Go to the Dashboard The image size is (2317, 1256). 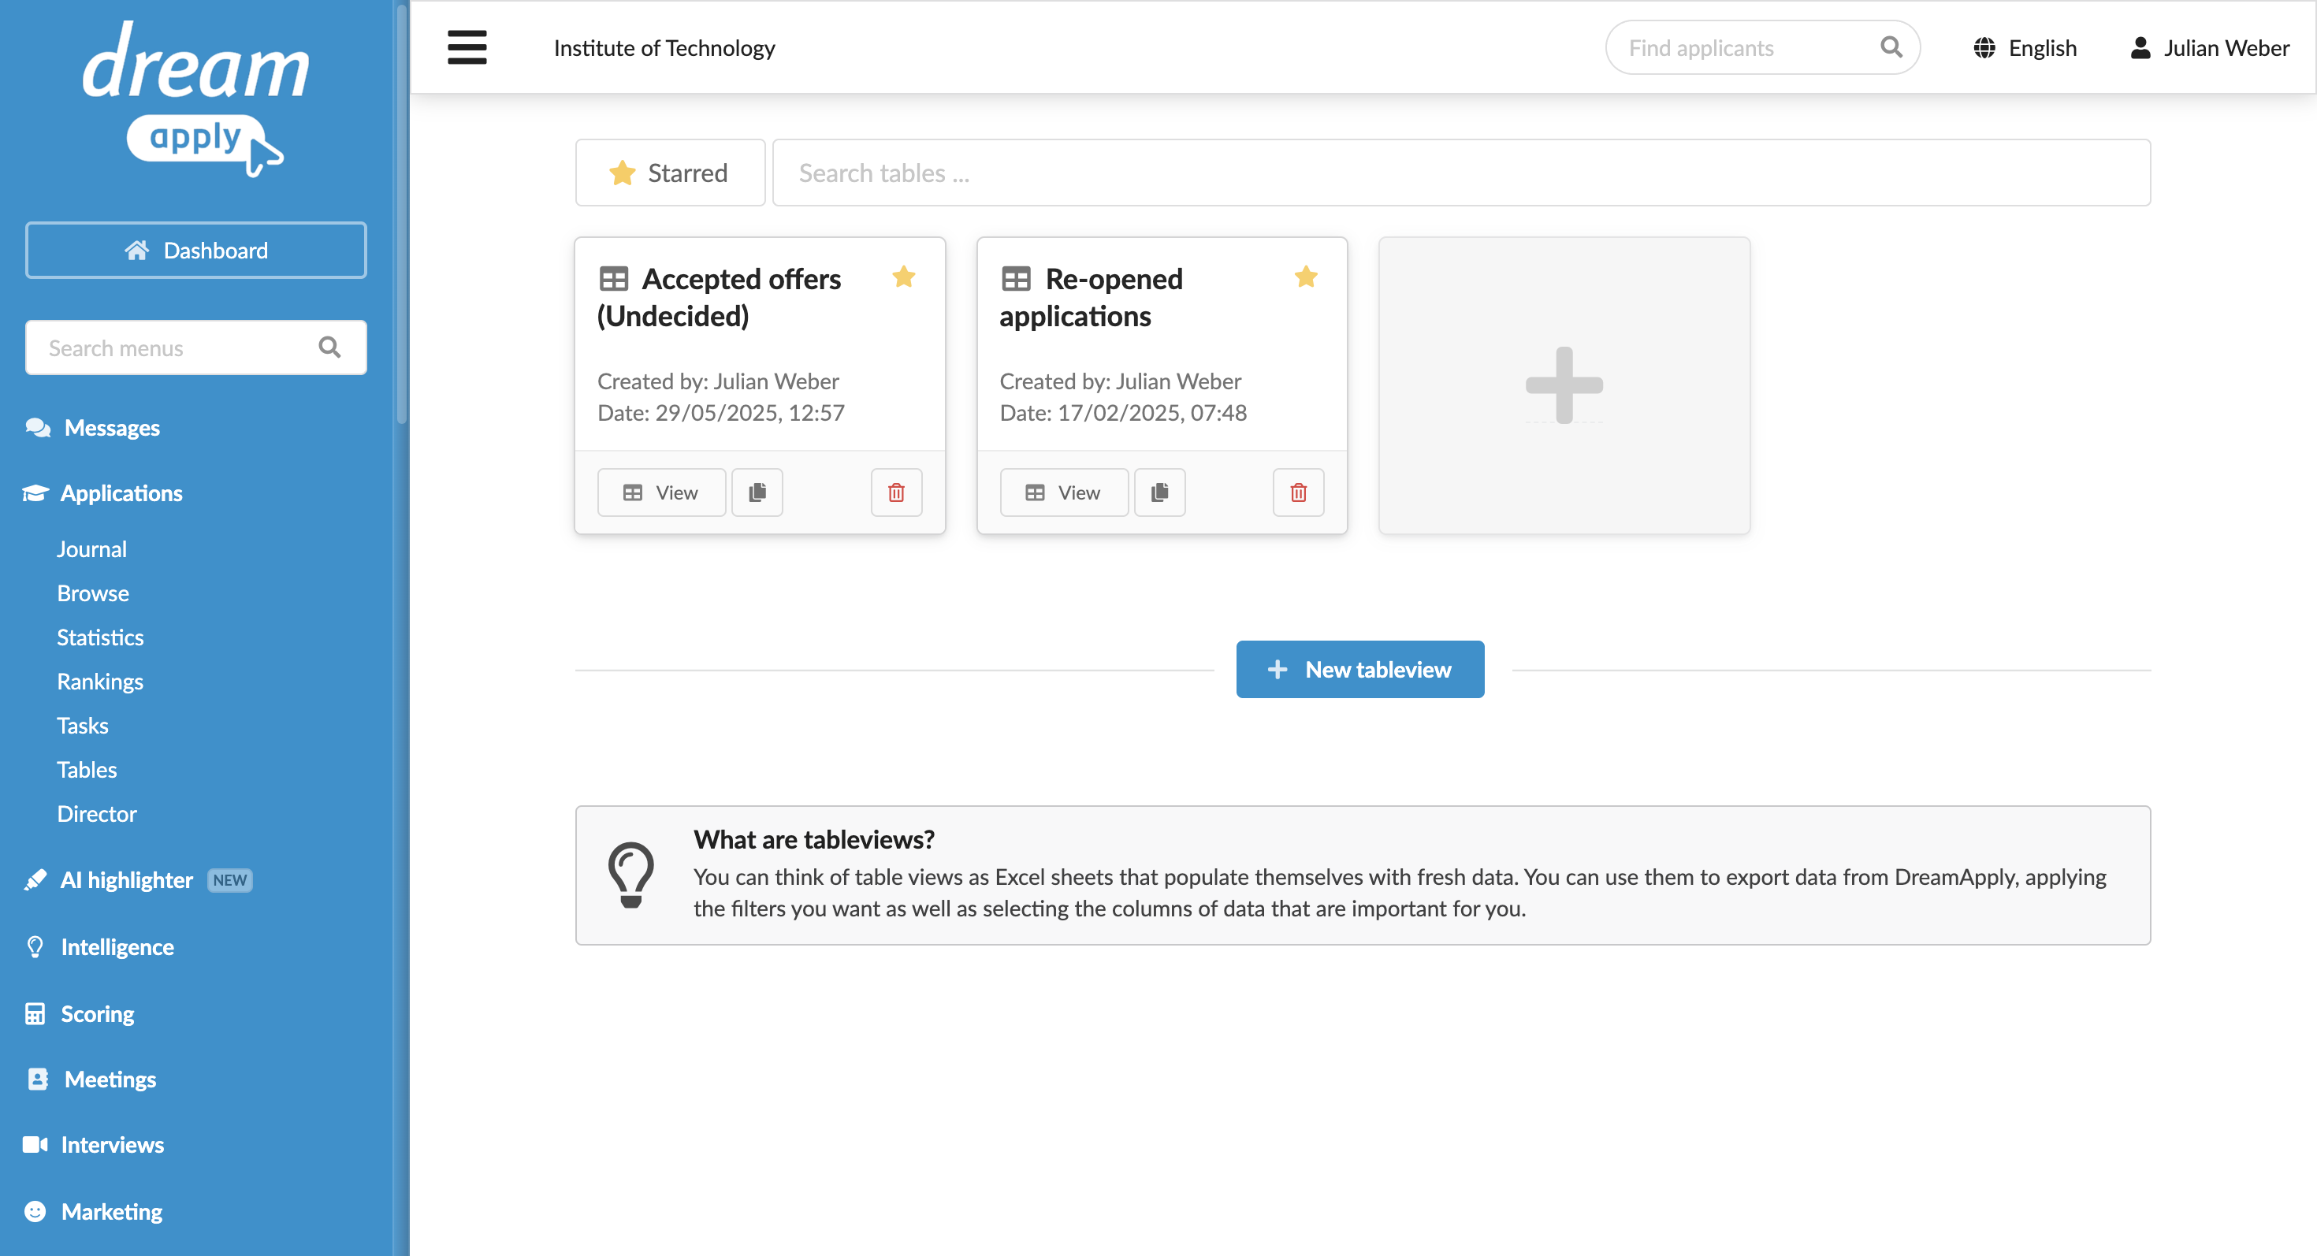(196, 250)
